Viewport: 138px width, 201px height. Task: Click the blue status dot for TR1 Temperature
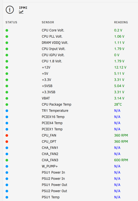tap(7, 111)
